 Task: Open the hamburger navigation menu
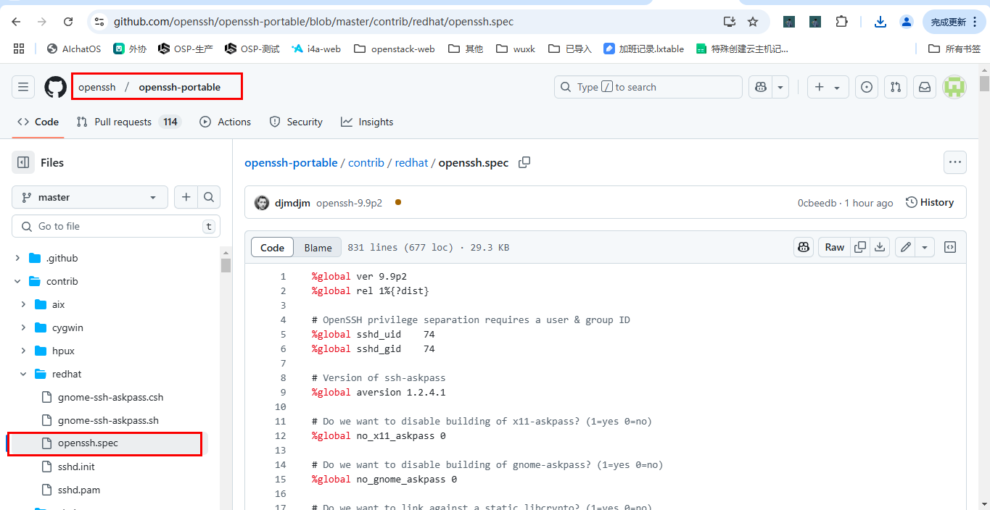click(x=23, y=87)
